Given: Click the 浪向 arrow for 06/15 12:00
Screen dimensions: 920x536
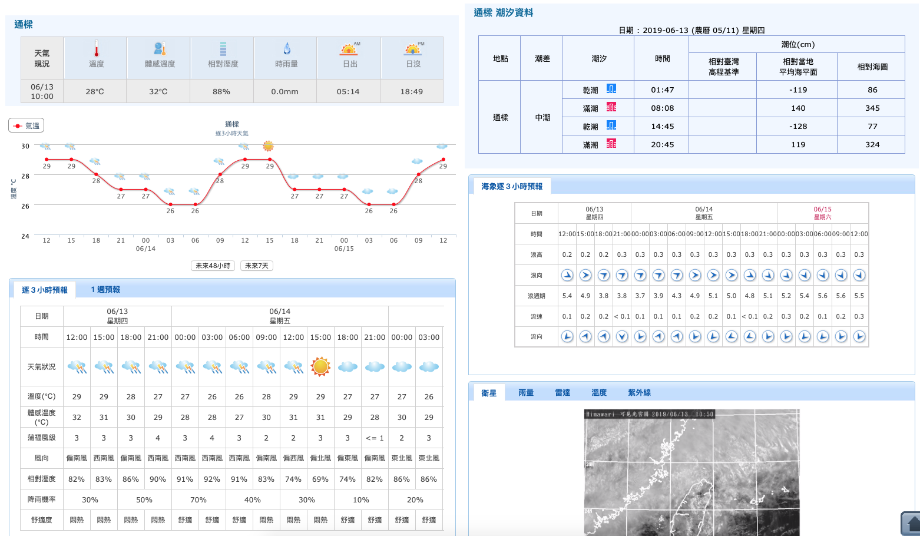Looking at the screenshot, I should (x=859, y=275).
